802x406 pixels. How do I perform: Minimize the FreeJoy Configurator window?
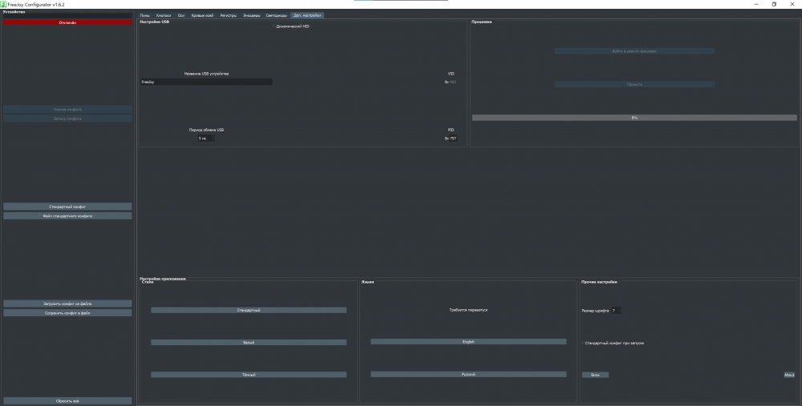point(756,4)
